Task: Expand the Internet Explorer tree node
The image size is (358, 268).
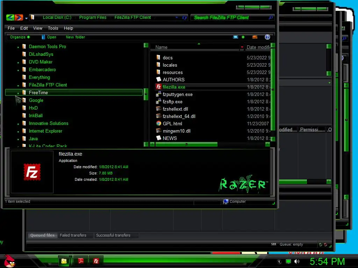Action: (x=18, y=132)
